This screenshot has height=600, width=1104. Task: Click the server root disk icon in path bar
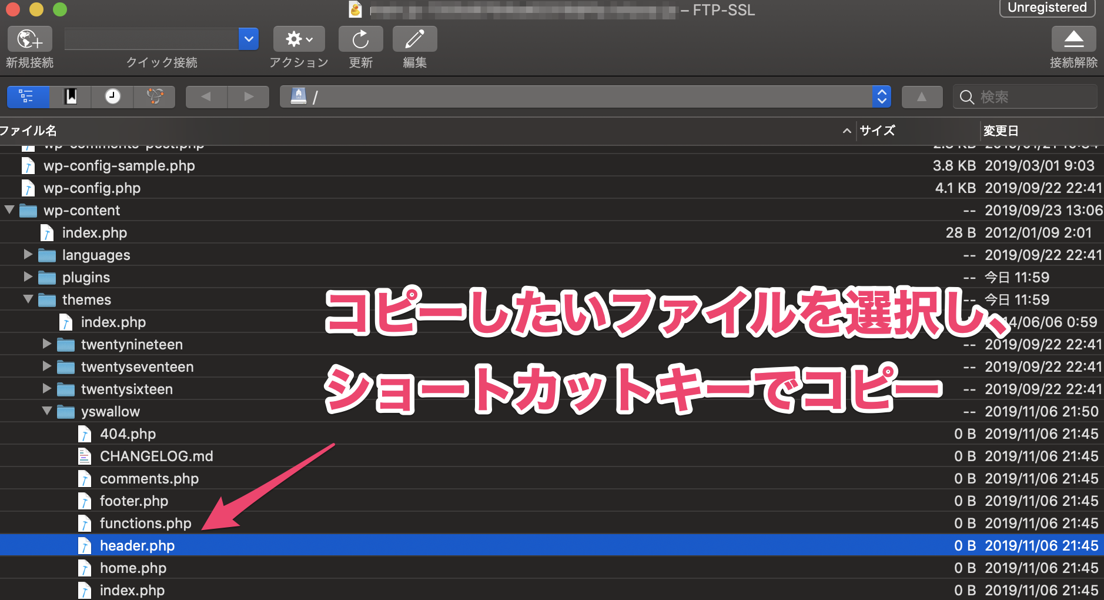point(300,96)
